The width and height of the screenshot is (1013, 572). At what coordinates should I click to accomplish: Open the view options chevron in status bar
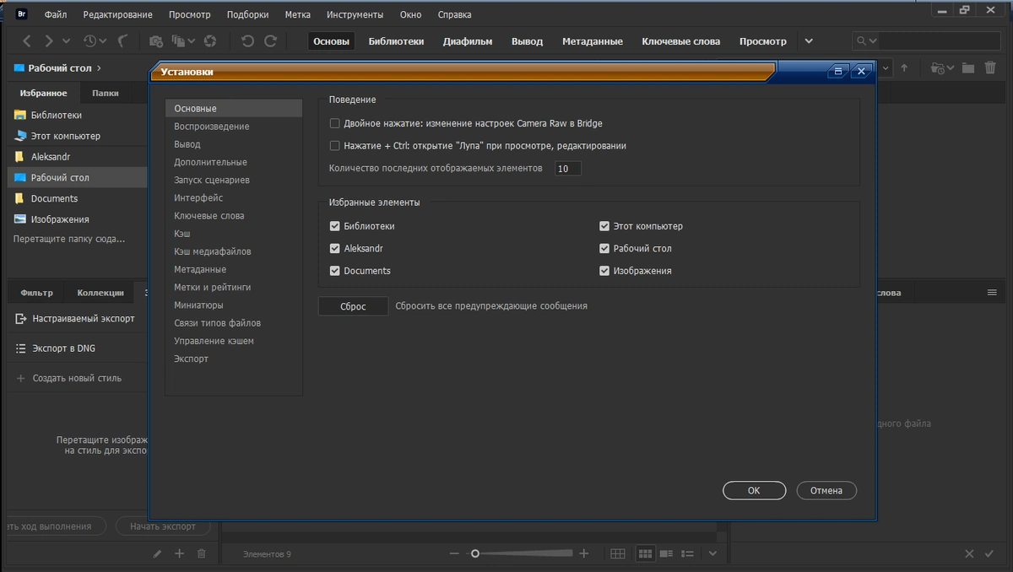(712, 553)
